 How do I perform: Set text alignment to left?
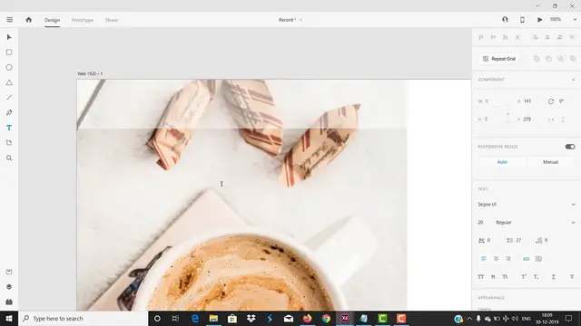click(484, 259)
